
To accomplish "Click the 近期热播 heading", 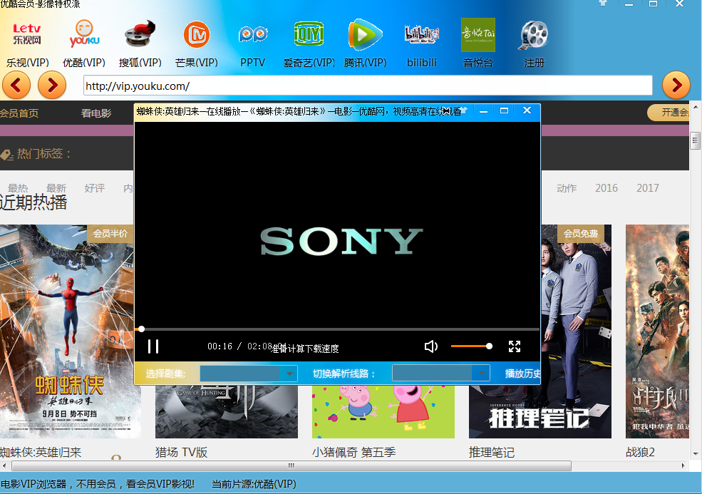I will (x=33, y=202).
